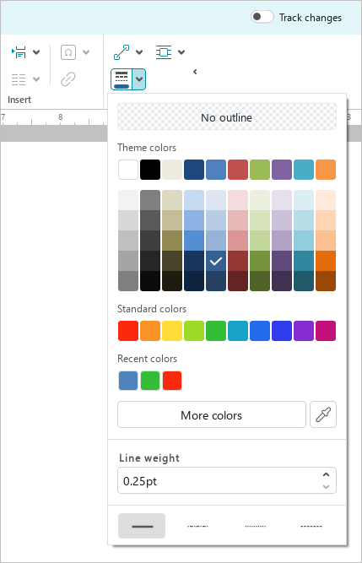Pick color with the eyedropper tool
Image resolution: width=362 pixels, height=563 pixels.
coord(323,414)
